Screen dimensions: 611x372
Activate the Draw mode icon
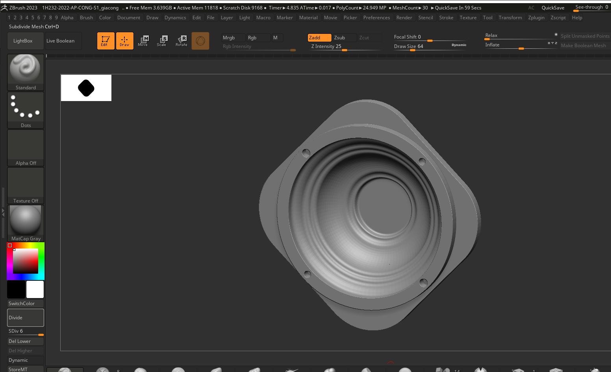124,41
